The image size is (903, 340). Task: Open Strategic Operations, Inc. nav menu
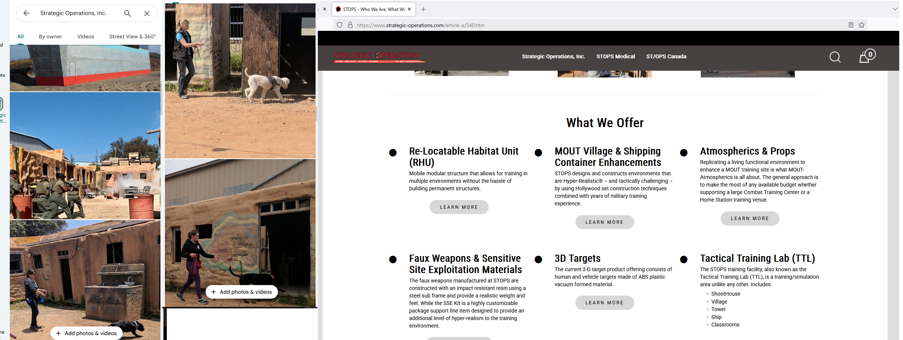coord(553,56)
